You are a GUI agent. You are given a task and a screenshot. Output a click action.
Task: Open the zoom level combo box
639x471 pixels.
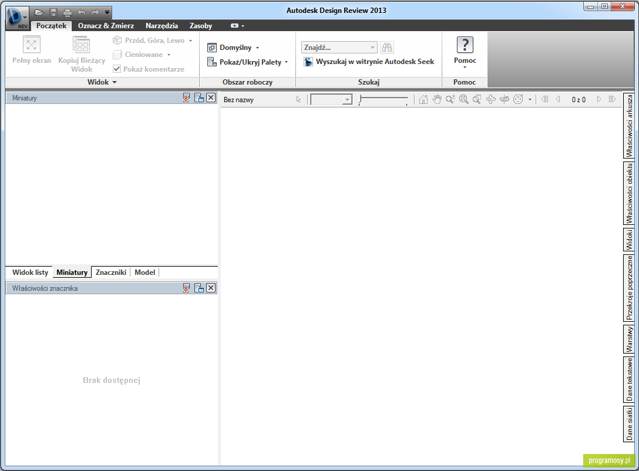(331, 99)
